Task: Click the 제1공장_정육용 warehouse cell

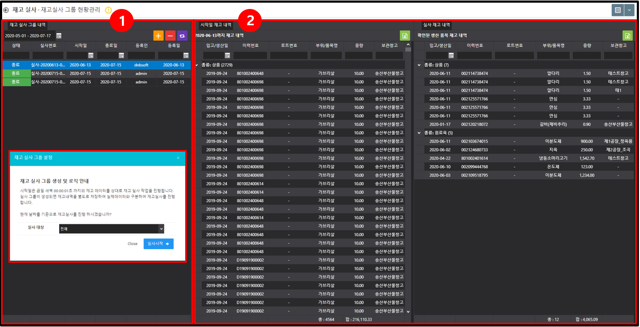Action: click(x=618, y=141)
